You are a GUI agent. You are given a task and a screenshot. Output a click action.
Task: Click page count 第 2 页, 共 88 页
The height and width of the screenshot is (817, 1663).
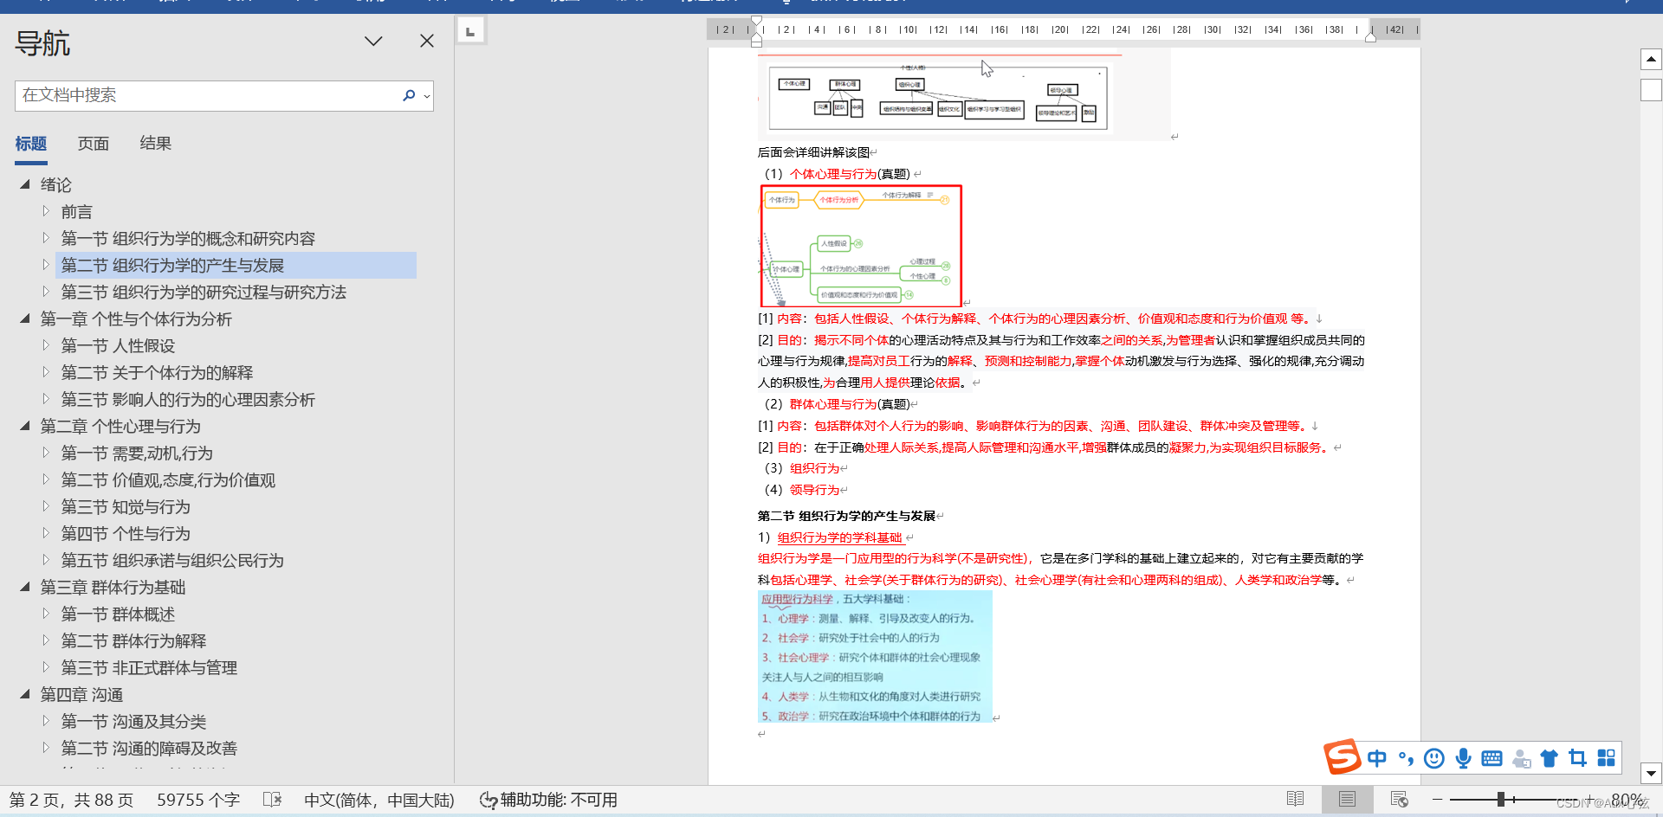pos(72,800)
